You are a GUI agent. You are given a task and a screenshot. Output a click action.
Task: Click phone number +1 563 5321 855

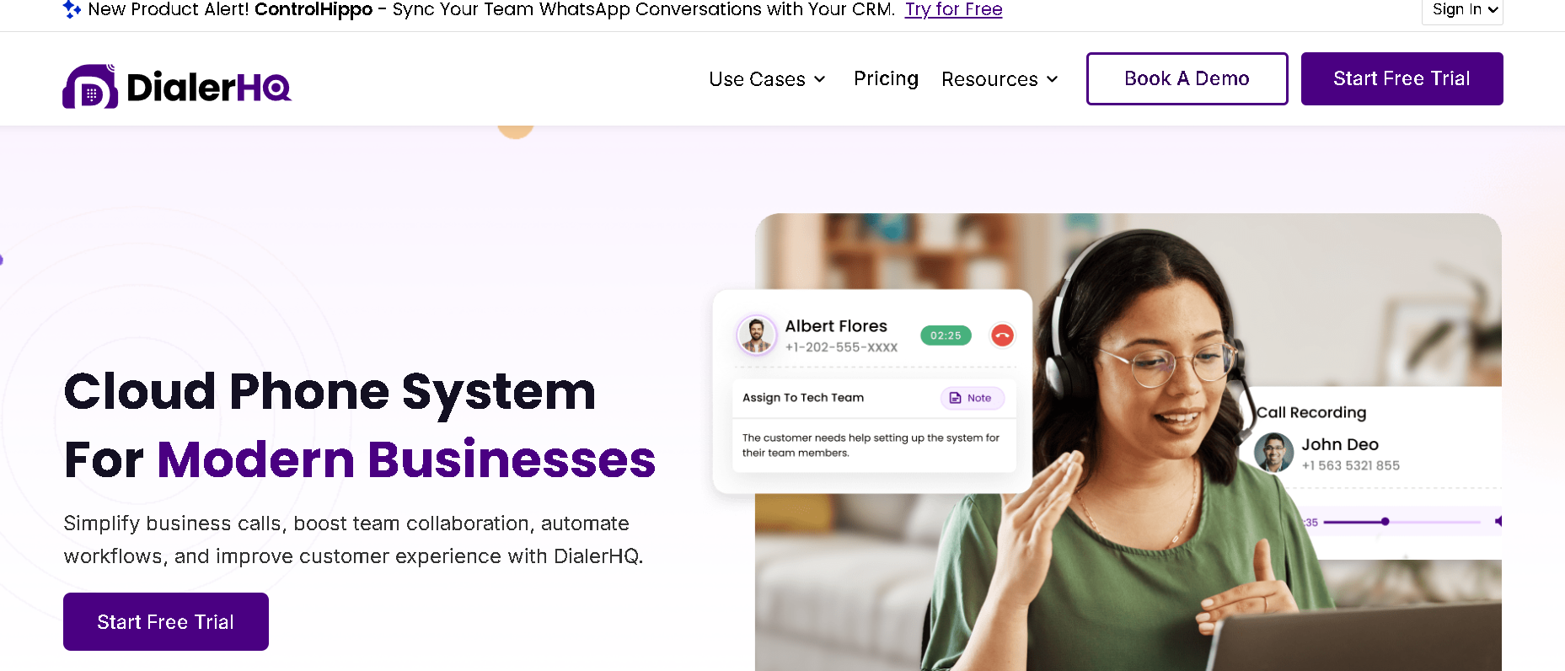tap(1350, 465)
